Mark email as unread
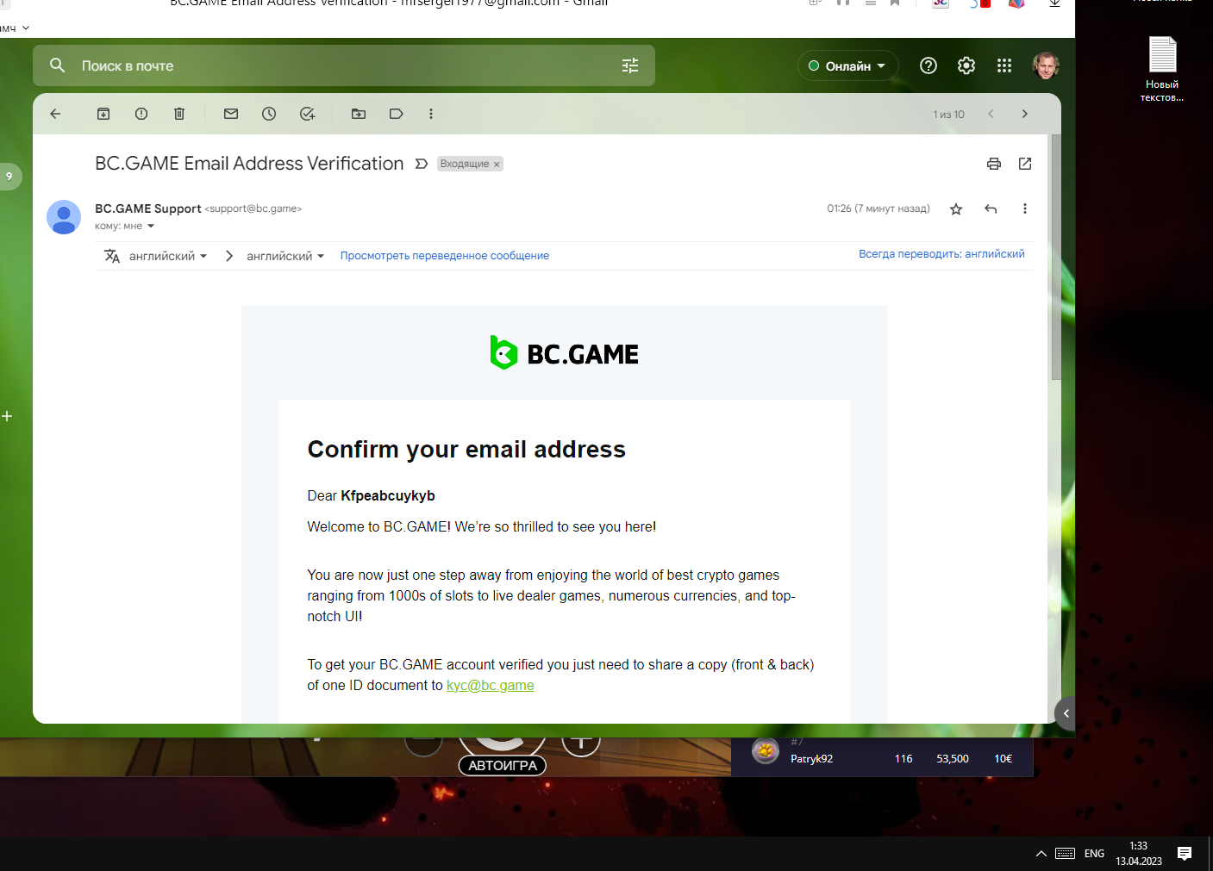This screenshot has height=871, width=1213. click(231, 114)
